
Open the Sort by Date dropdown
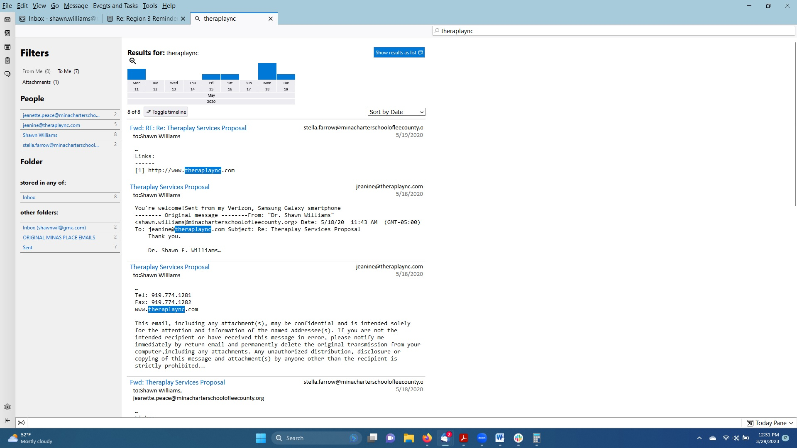pos(396,112)
